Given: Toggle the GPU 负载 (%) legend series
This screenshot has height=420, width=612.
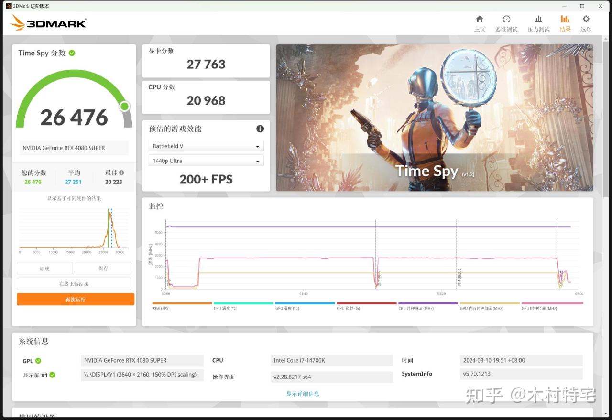Looking at the screenshot, I should (x=367, y=306).
